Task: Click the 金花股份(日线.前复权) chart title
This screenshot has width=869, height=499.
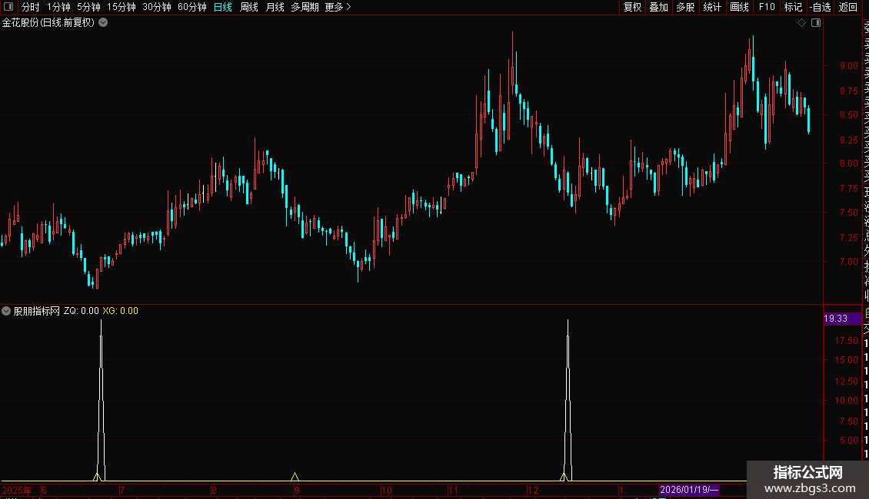Action: pyautogui.click(x=48, y=23)
